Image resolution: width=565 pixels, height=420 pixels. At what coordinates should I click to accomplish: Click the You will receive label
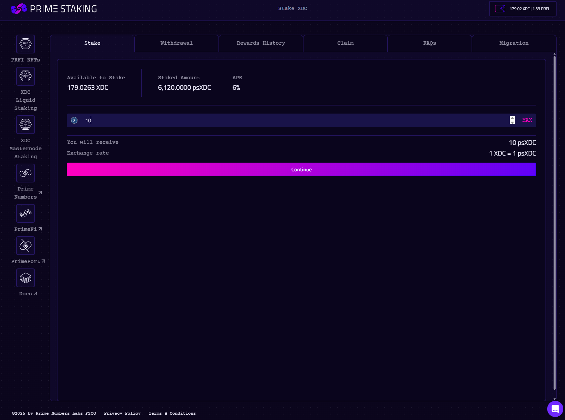[x=93, y=142]
